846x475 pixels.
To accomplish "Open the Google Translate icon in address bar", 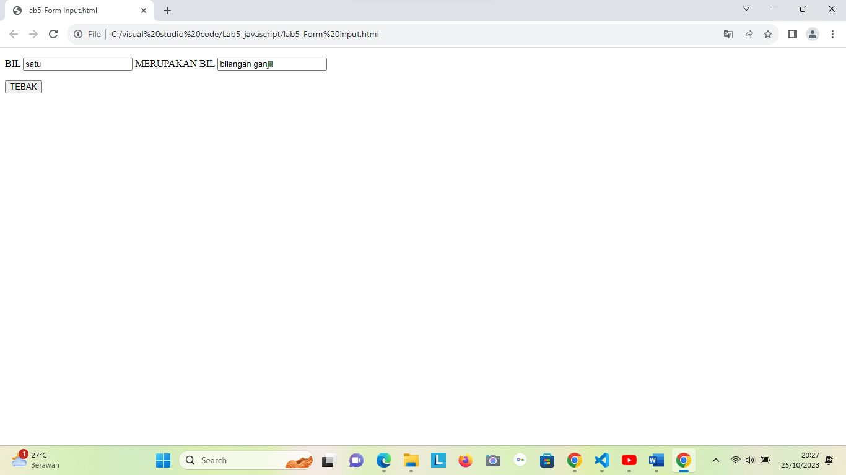I will coord(728,34).
